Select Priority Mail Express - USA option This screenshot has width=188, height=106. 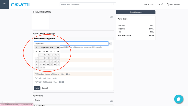coord(36,82)
